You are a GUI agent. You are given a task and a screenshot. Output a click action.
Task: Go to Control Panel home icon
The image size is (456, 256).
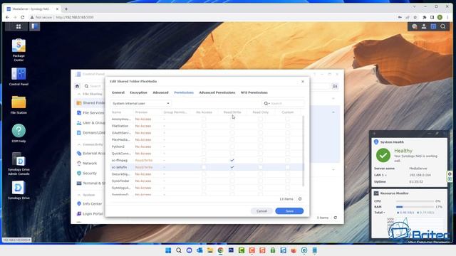(x=78, y=86)
